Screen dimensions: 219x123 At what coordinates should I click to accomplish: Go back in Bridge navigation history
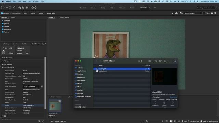click(x=1, y=8)
